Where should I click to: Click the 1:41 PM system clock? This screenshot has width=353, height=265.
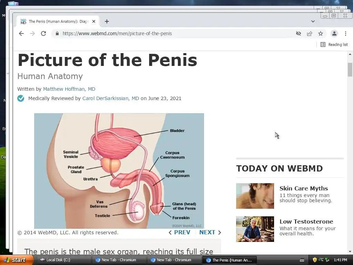tap(340, 260)
